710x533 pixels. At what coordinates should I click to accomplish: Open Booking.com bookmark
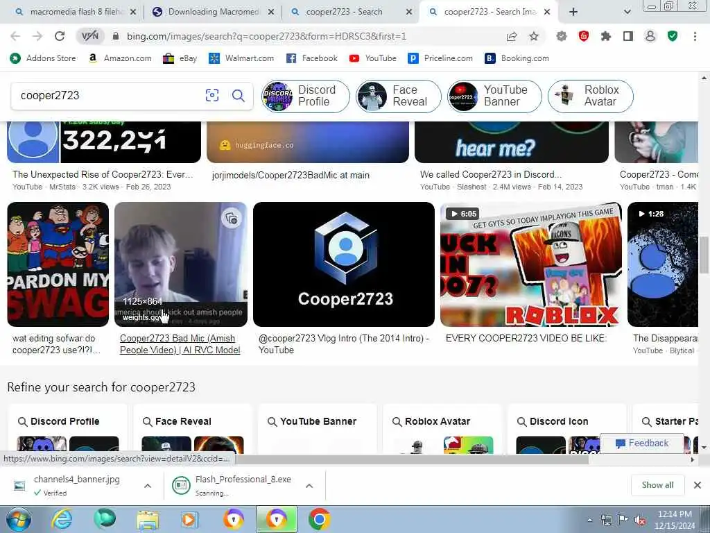click(517, 58)
